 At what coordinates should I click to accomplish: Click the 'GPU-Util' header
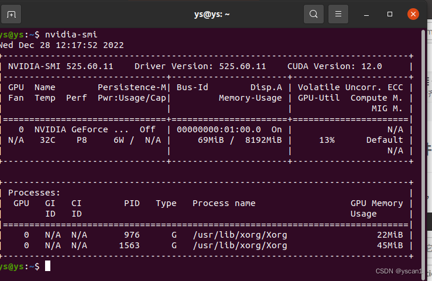click(319, 98)
